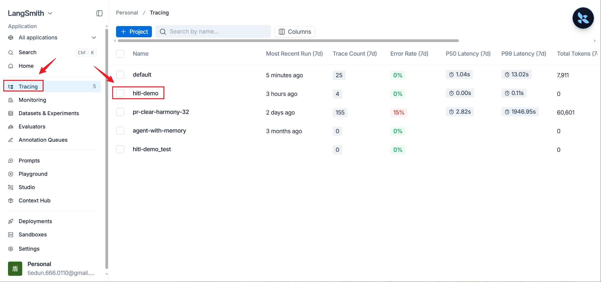Screen dimensions: 601x282
Task: Click the Context Hub cube icon
Action: [x=11, y=201]
